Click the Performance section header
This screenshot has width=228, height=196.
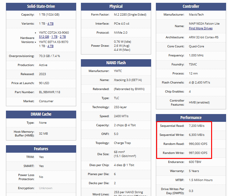(191, 118)
